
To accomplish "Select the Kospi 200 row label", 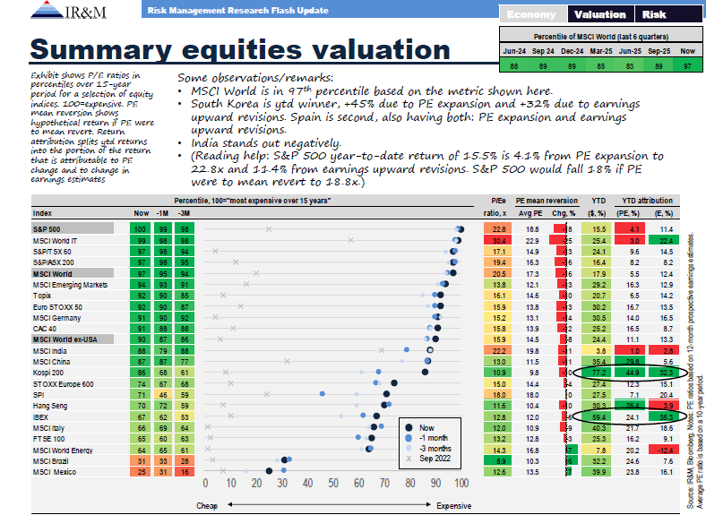I will pyautogui.click(x=48, y=373).
